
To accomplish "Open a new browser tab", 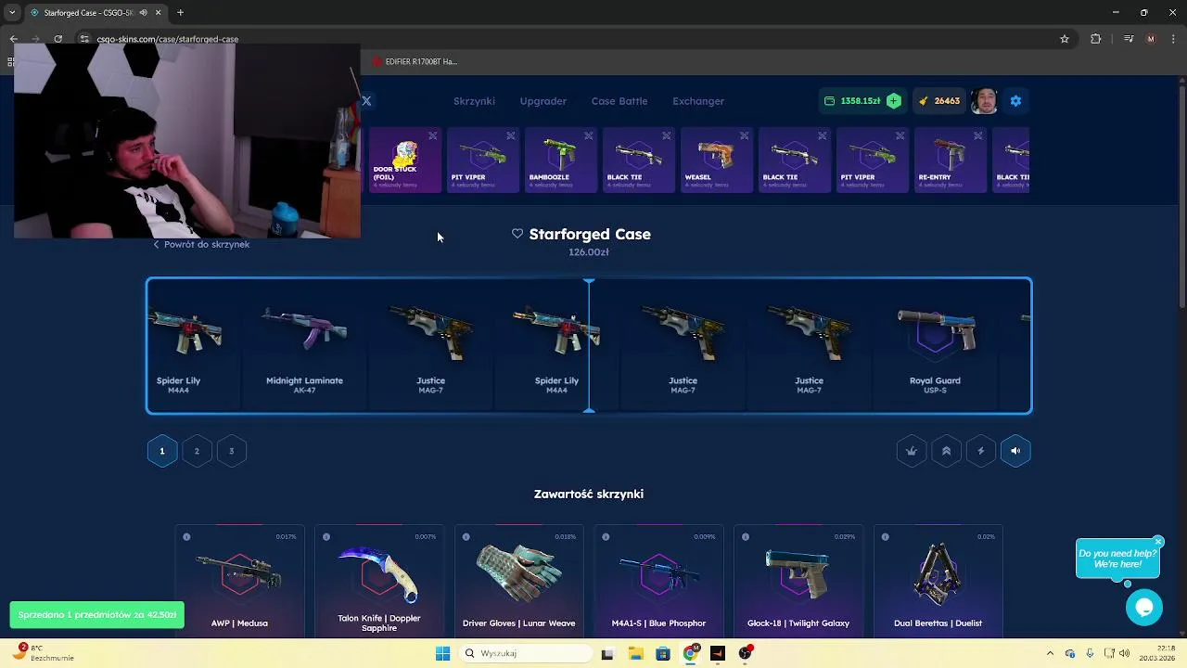I will pos(180,13).
